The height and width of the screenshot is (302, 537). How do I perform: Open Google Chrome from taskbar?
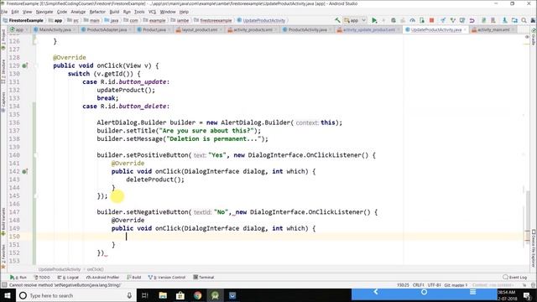click(198, 295)
